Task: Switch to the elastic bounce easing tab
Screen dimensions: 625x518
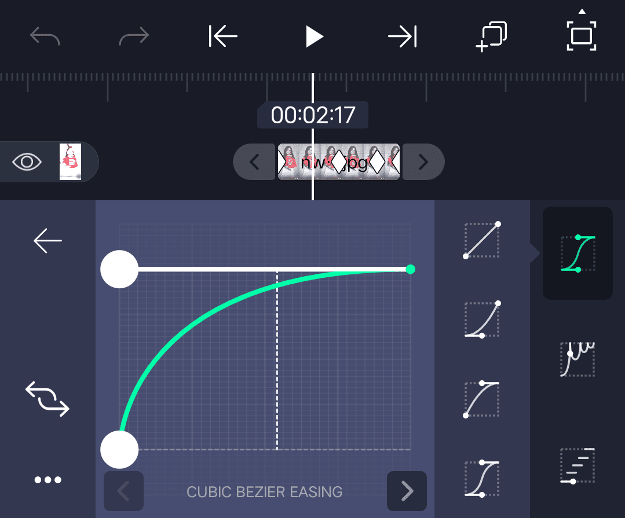Action: (x=578, y=359)
